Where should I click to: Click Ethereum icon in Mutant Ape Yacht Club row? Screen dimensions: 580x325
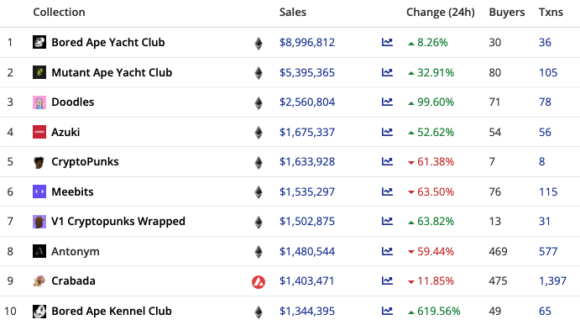259,73
